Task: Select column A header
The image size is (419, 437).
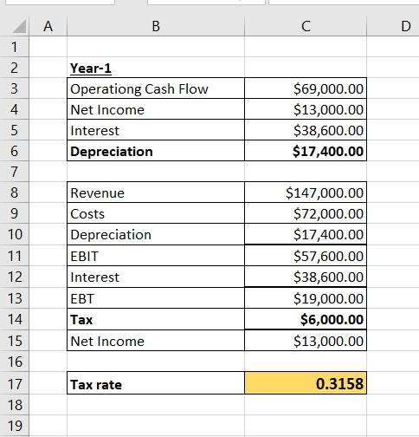Action: point(48,26)
